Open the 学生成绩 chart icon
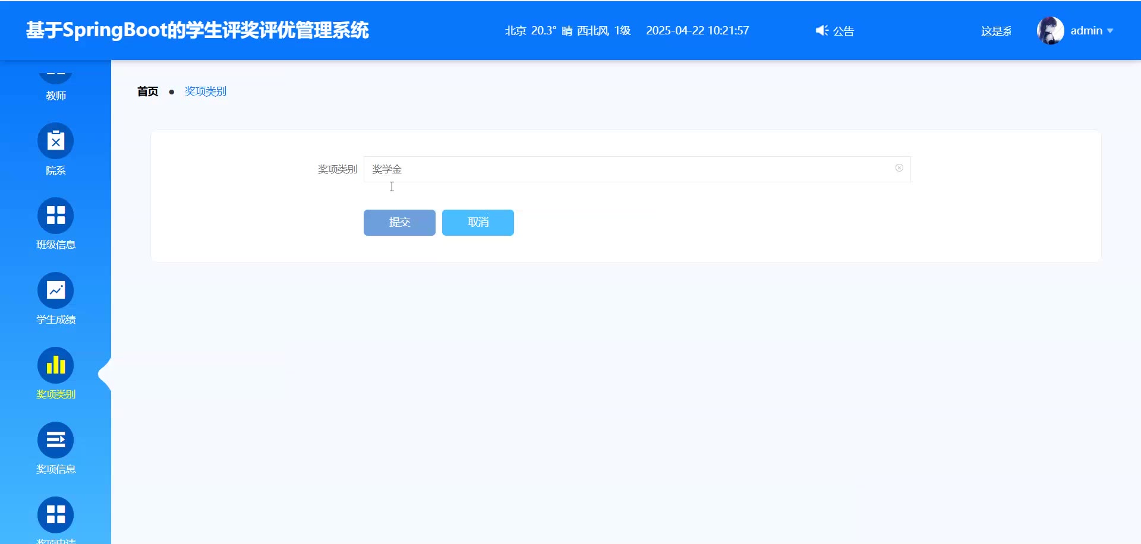Screen dimensions: 1141x544 56,290
